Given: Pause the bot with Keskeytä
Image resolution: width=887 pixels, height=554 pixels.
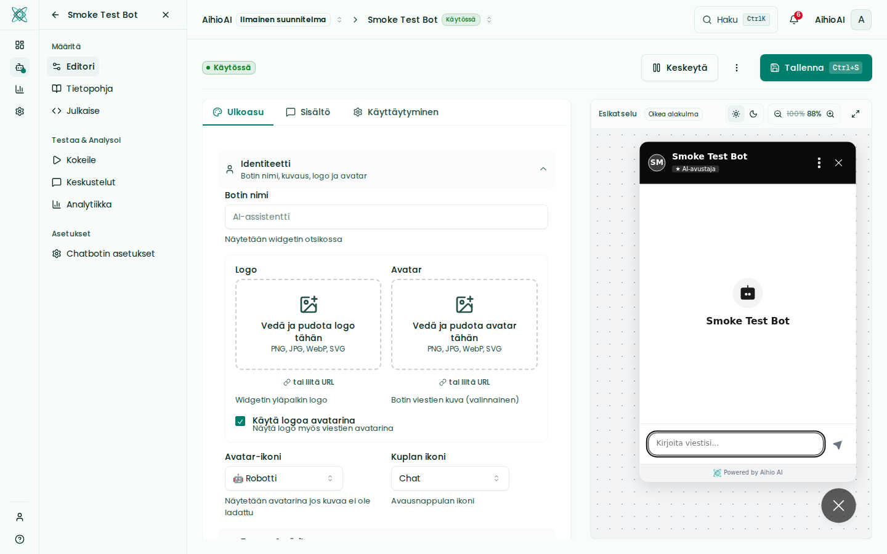Looking at the screenshot, I should click(x=679, y=68).
